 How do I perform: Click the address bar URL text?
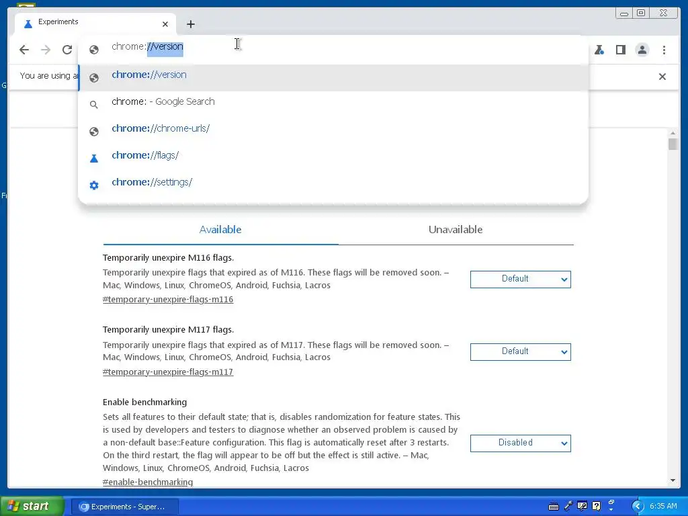(x=147, y=46)
